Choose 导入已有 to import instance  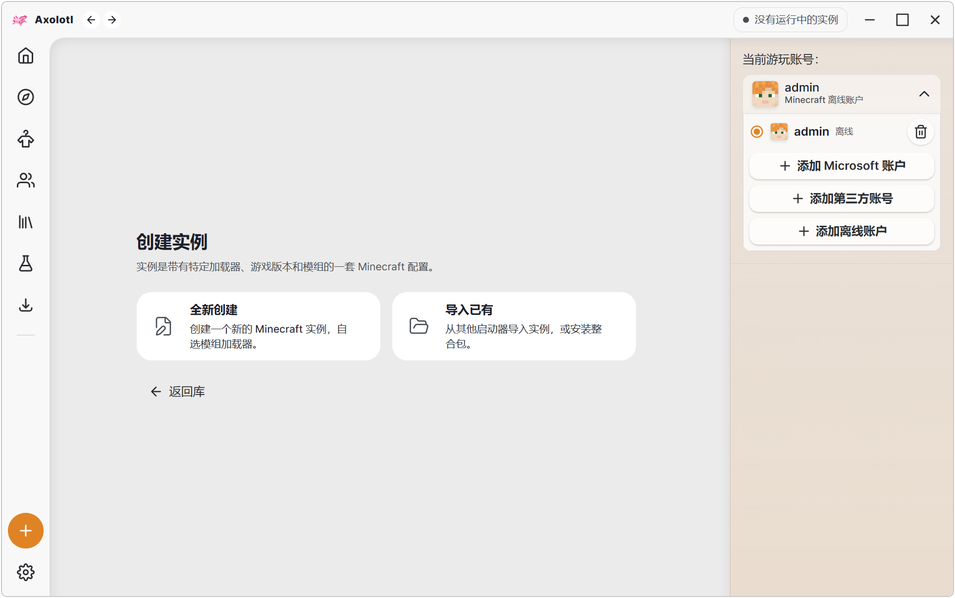[514, 326]
